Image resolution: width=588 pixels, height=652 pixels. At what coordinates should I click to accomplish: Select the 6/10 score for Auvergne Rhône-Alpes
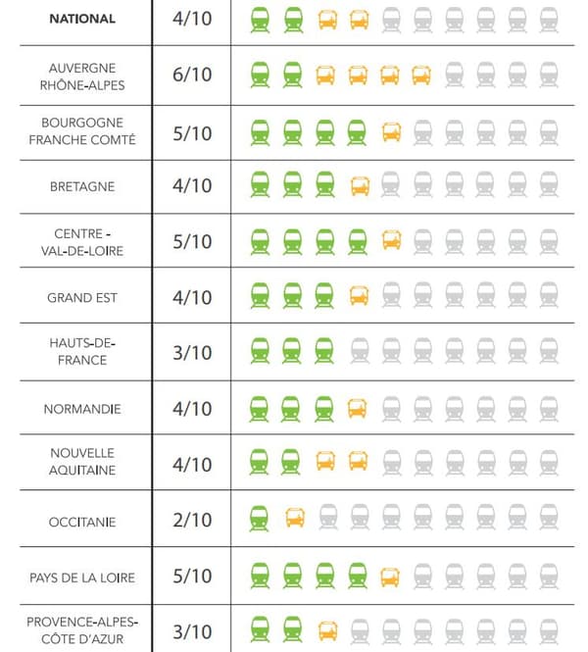click(192, 75)
